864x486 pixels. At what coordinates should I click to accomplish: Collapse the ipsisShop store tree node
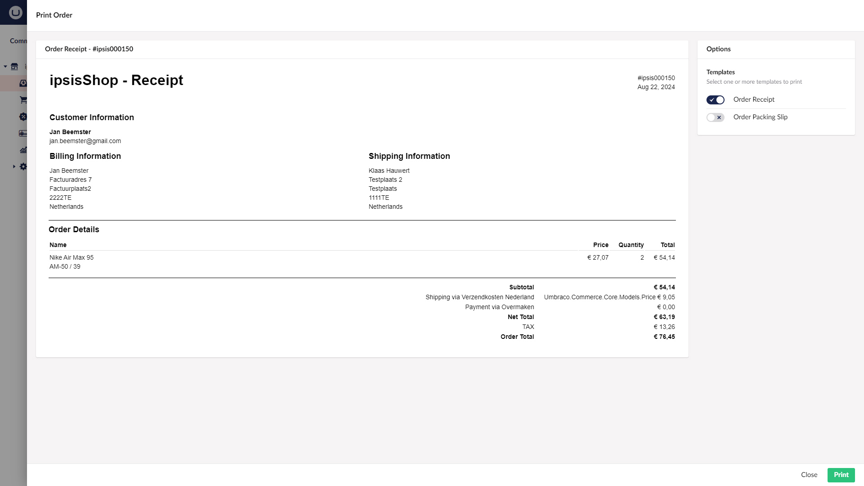[x=5, y=66]
